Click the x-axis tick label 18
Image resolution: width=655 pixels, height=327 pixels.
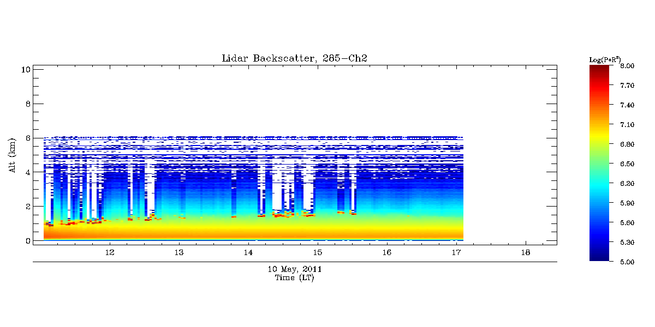[526, 252]
